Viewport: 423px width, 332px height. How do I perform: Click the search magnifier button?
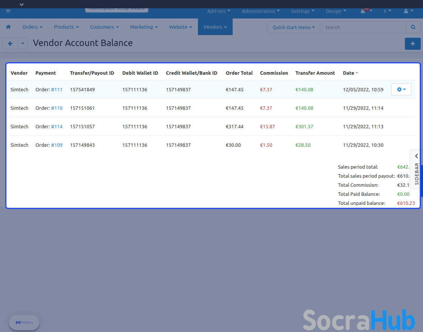(413, 27)
